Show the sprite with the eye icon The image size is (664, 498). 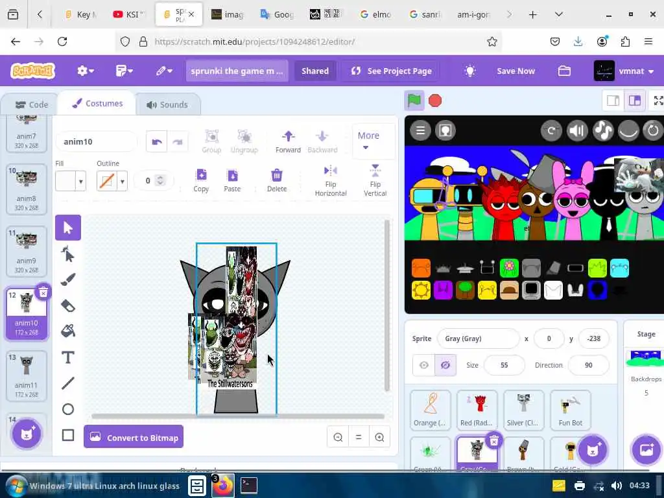[424, 365]
